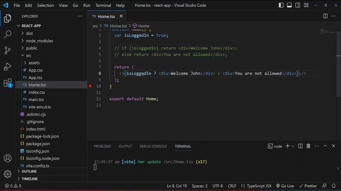The image size is (341, 191).
Task: Open the Extensions view
Action: click(x=7, y=83)
